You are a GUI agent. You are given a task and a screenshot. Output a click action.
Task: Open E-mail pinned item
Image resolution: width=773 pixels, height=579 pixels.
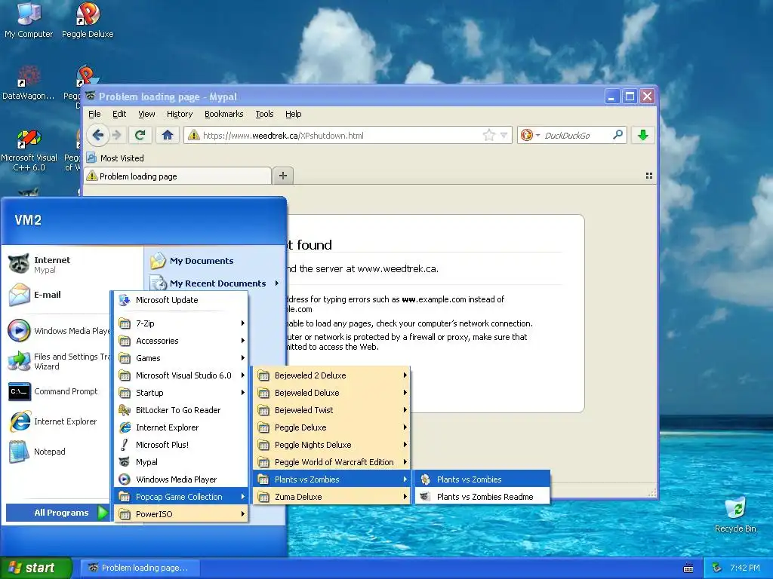click(58, 295)
